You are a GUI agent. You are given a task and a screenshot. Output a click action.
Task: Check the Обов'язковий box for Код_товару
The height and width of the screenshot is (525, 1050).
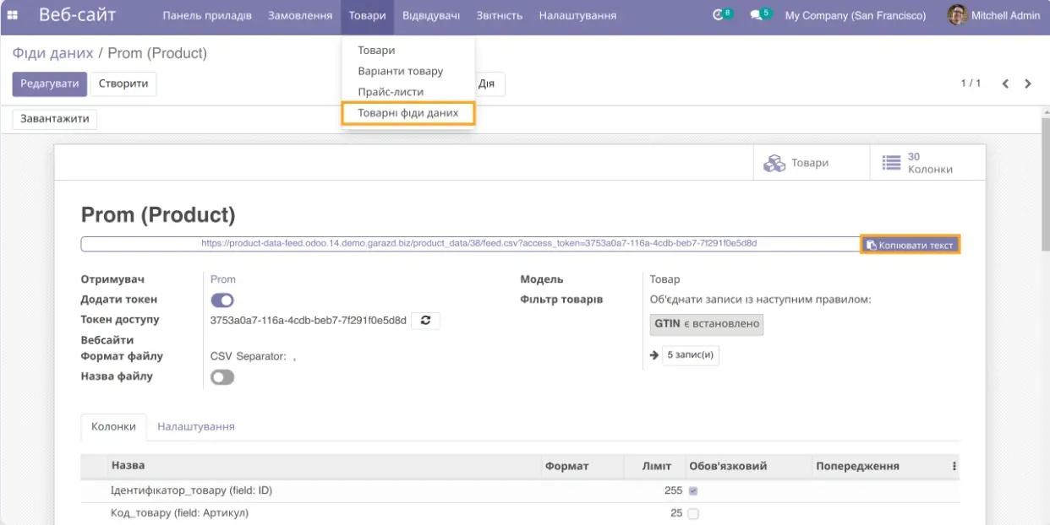[693, 514]
